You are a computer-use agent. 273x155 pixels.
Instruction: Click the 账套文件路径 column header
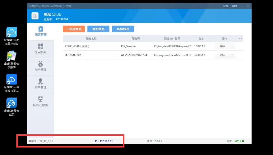[x=172, y=39]
